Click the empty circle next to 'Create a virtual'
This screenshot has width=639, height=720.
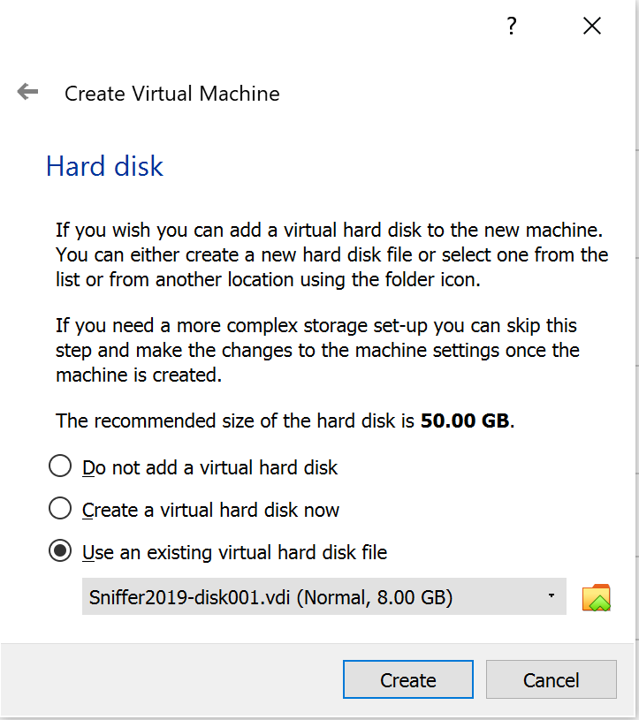[60, 508]
